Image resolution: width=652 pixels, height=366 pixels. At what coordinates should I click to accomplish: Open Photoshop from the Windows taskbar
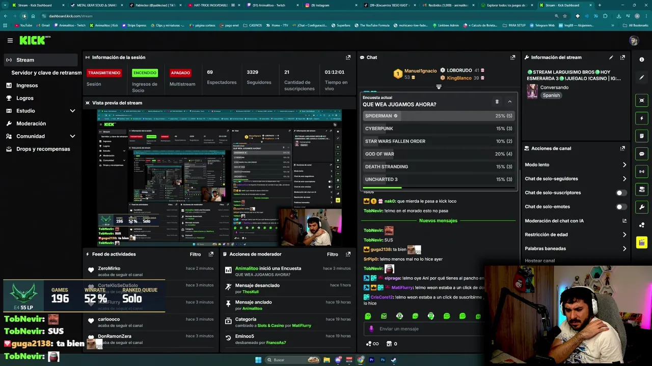click(383, 360)
